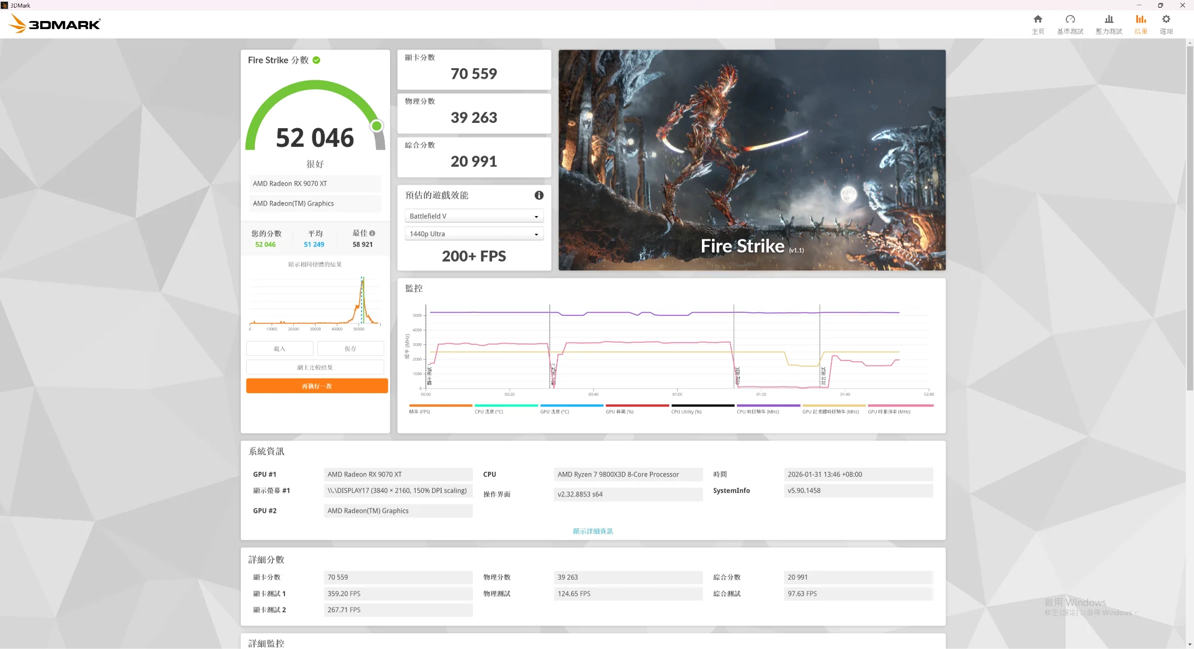
Task: Open the 1440p Ultra resolution dropdown
Action: (473, 234)
